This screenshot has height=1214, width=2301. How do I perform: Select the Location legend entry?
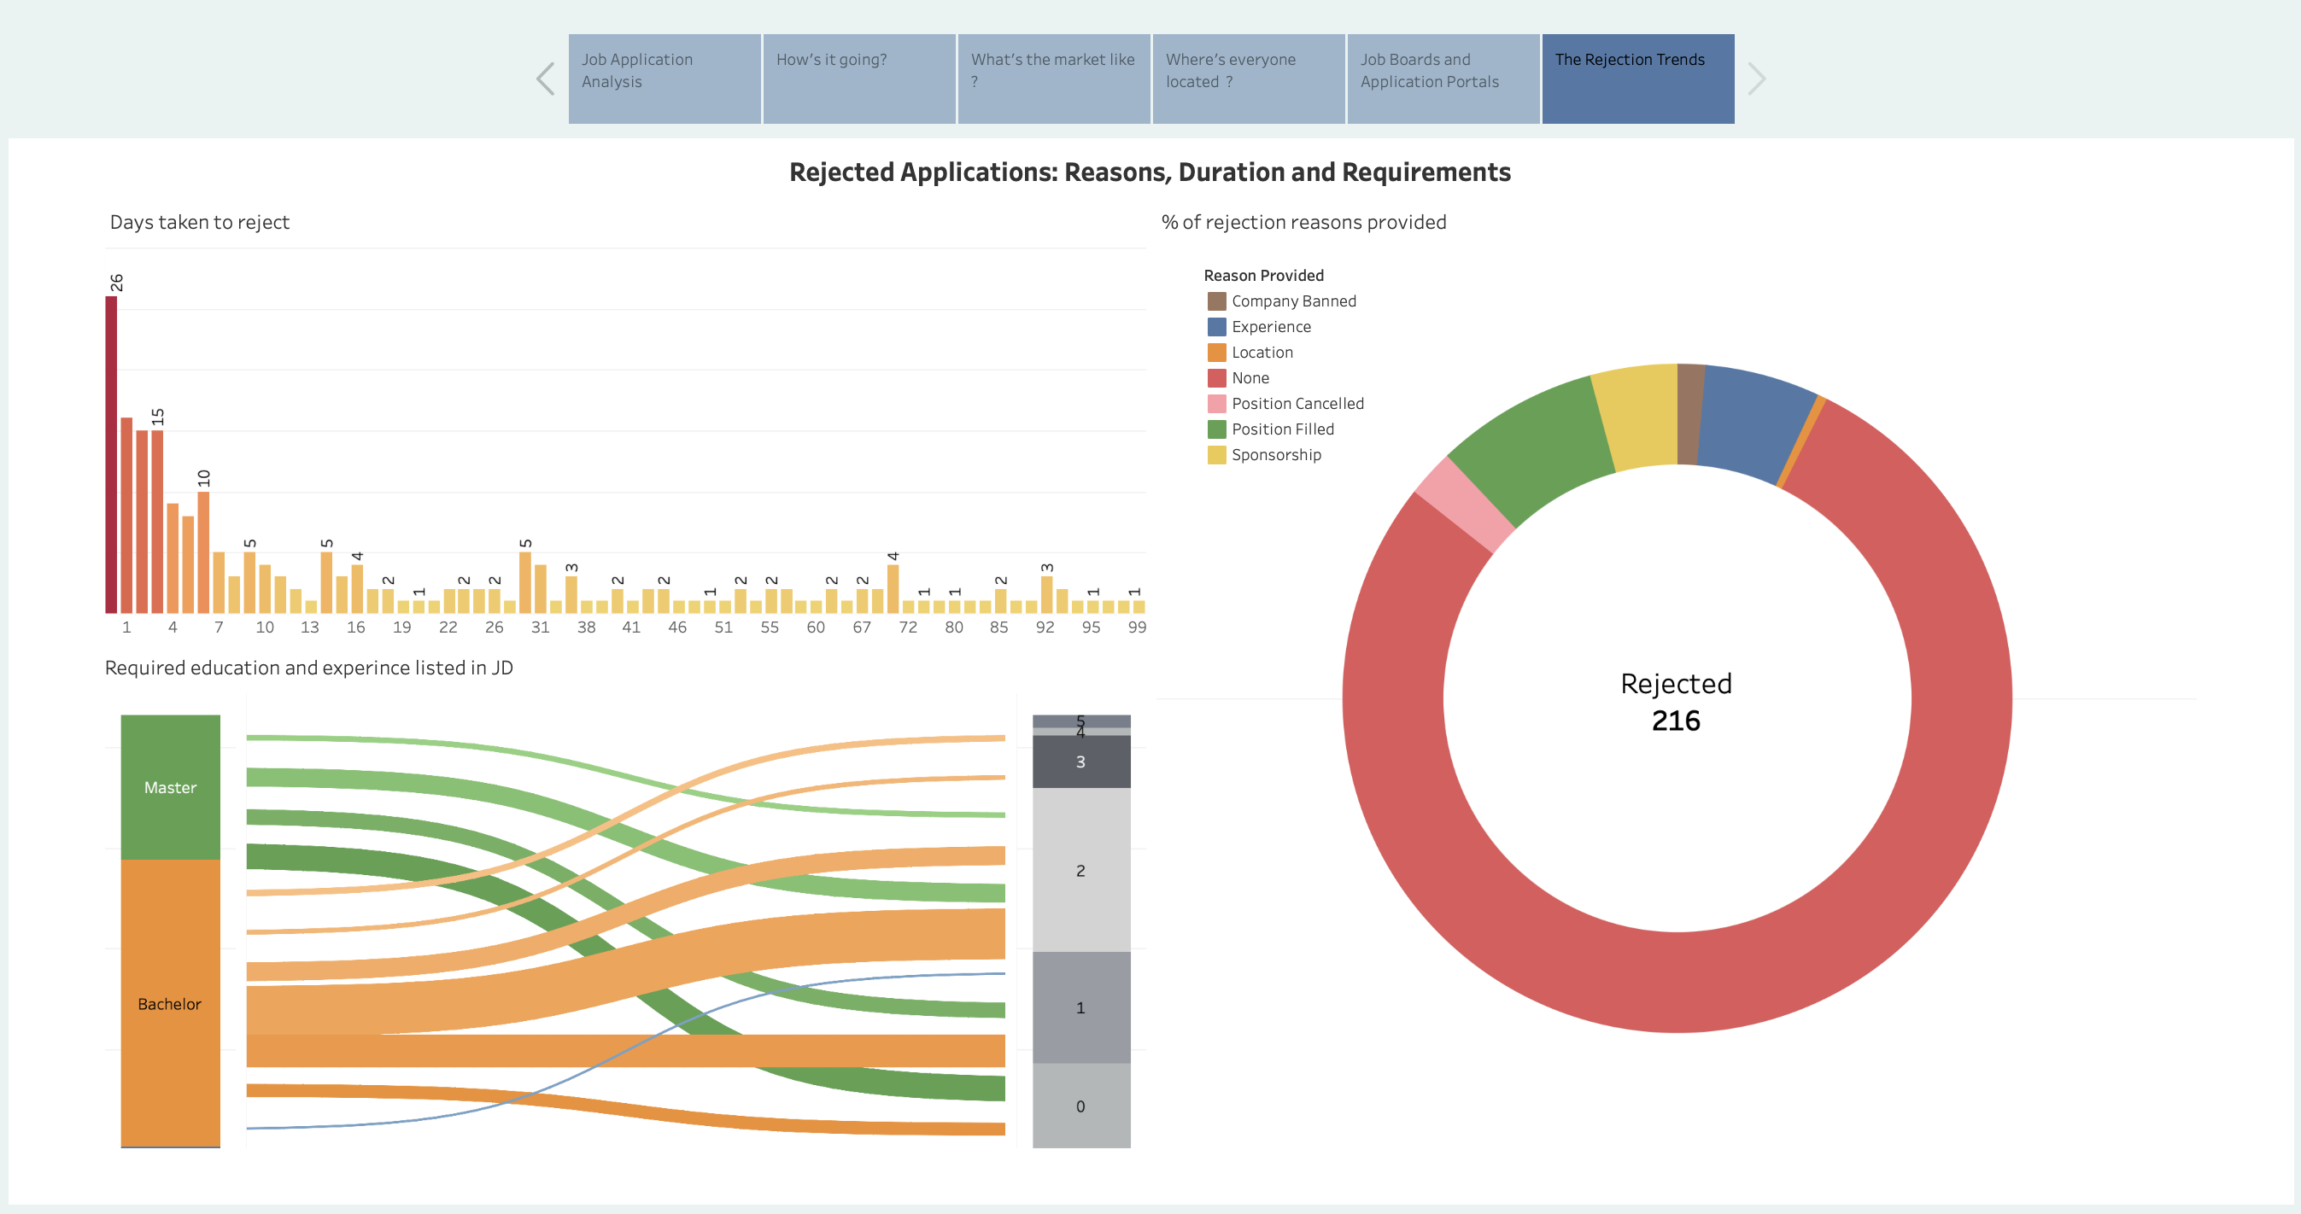point(1262,353)
